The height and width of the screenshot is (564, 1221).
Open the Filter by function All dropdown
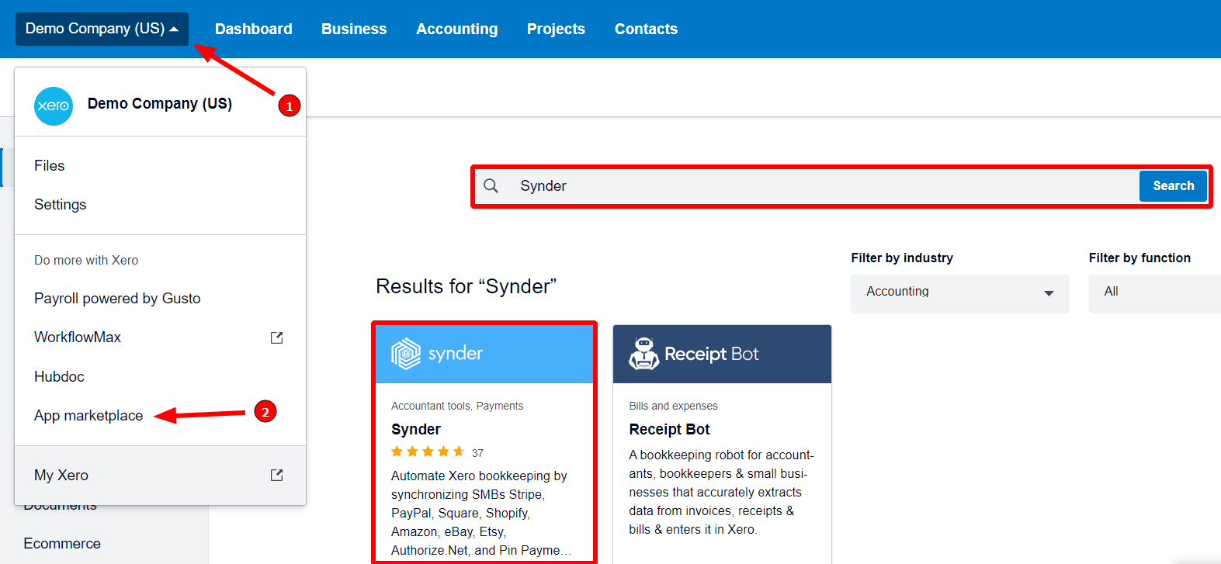(1155, 293)
